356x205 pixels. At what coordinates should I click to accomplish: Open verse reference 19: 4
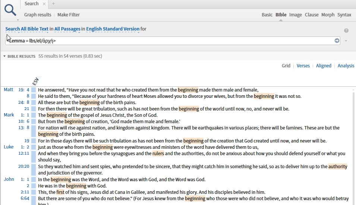click(23, 90)
